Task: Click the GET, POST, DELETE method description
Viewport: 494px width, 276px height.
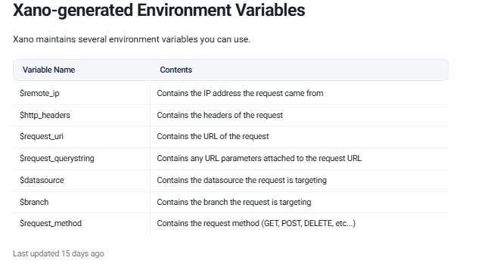Action: pos(256,223)
